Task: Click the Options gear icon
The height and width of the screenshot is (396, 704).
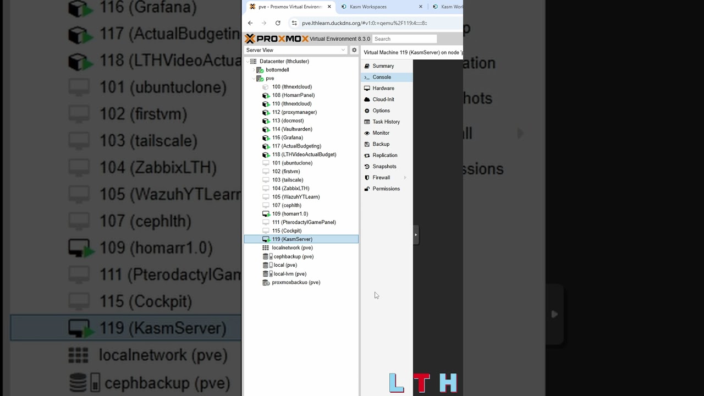Action: click(x=367, y=111)
